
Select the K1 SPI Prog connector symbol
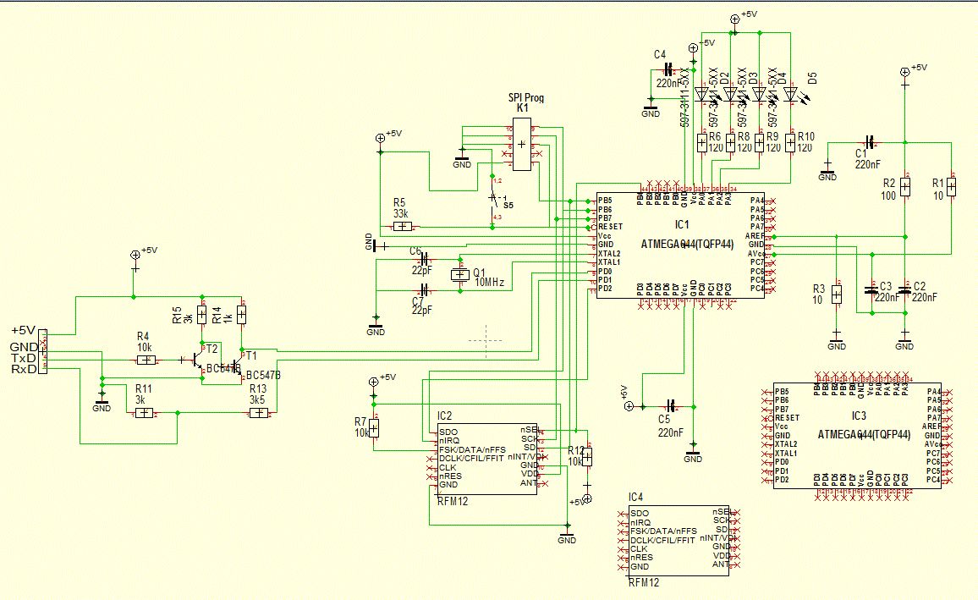point(521,144)
